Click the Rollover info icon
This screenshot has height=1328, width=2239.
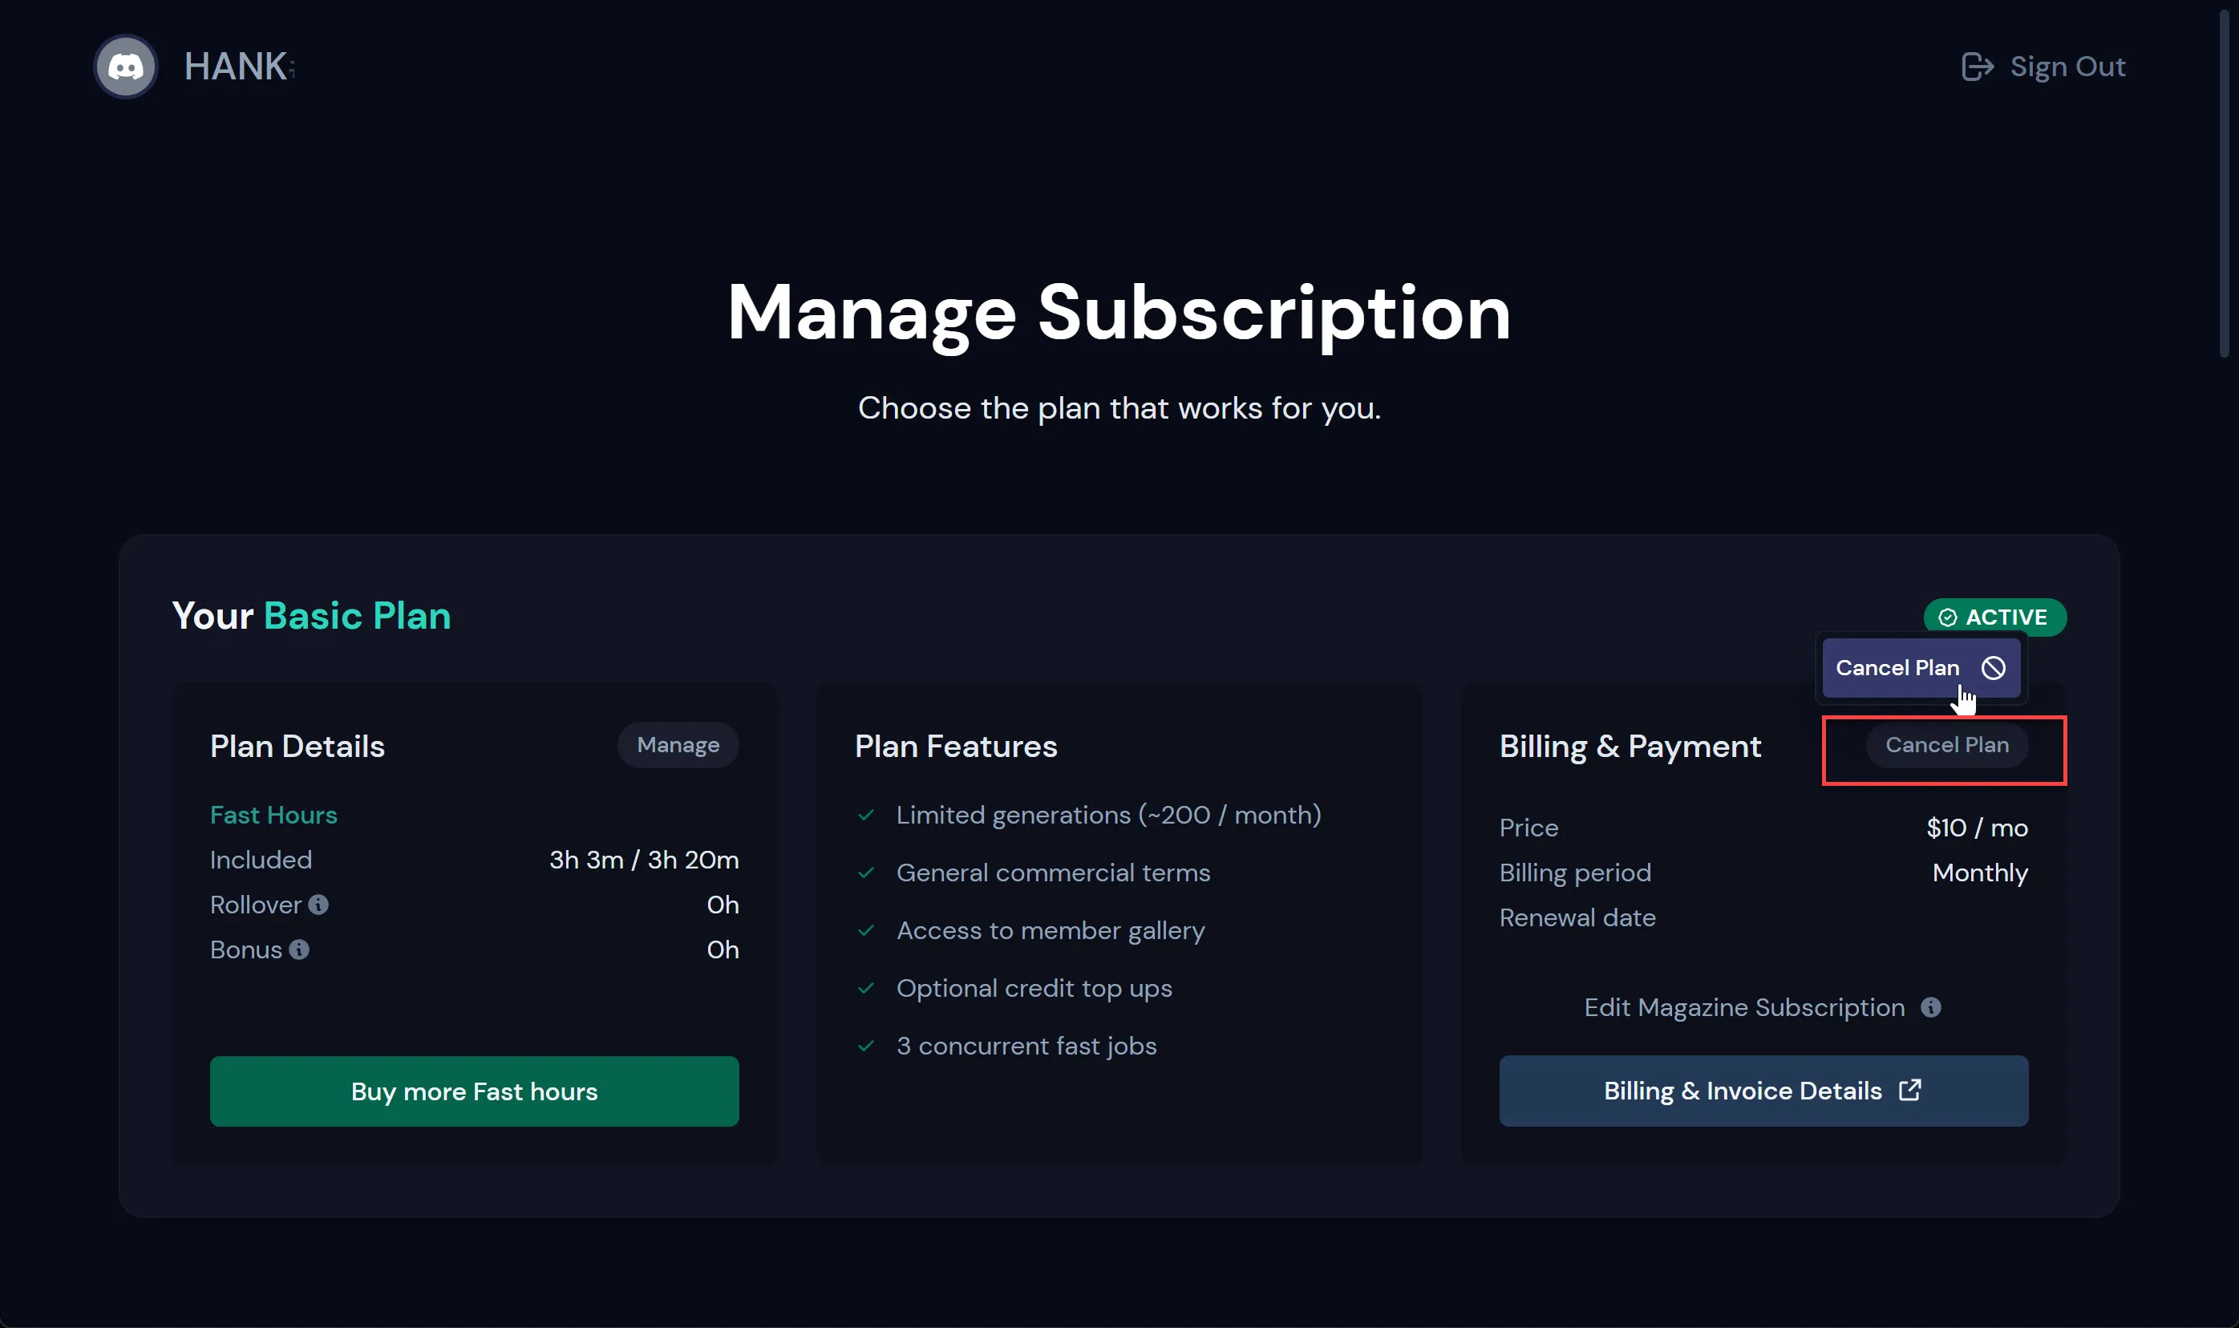click(318, 905)
